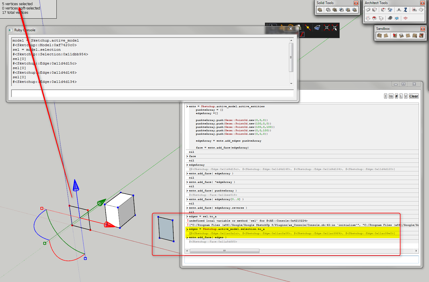429x282 pixels.
Task: Select the blue Z Architect tool
Action: coord(406,10)
